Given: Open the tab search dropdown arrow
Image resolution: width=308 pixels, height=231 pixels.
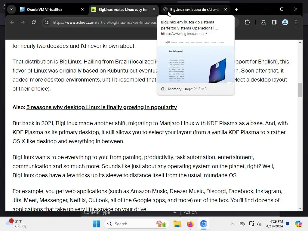Looking at the screenshot, I should coord(11,9).
